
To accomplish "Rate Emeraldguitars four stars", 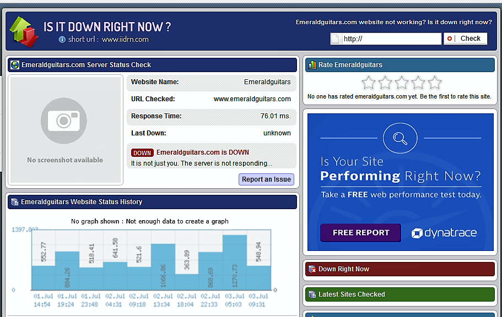I will click(418, 83).
